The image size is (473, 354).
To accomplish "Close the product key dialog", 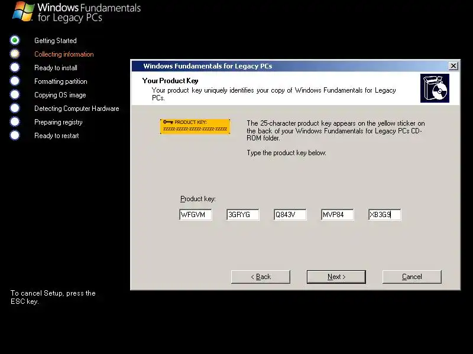I will click(453, 65).
